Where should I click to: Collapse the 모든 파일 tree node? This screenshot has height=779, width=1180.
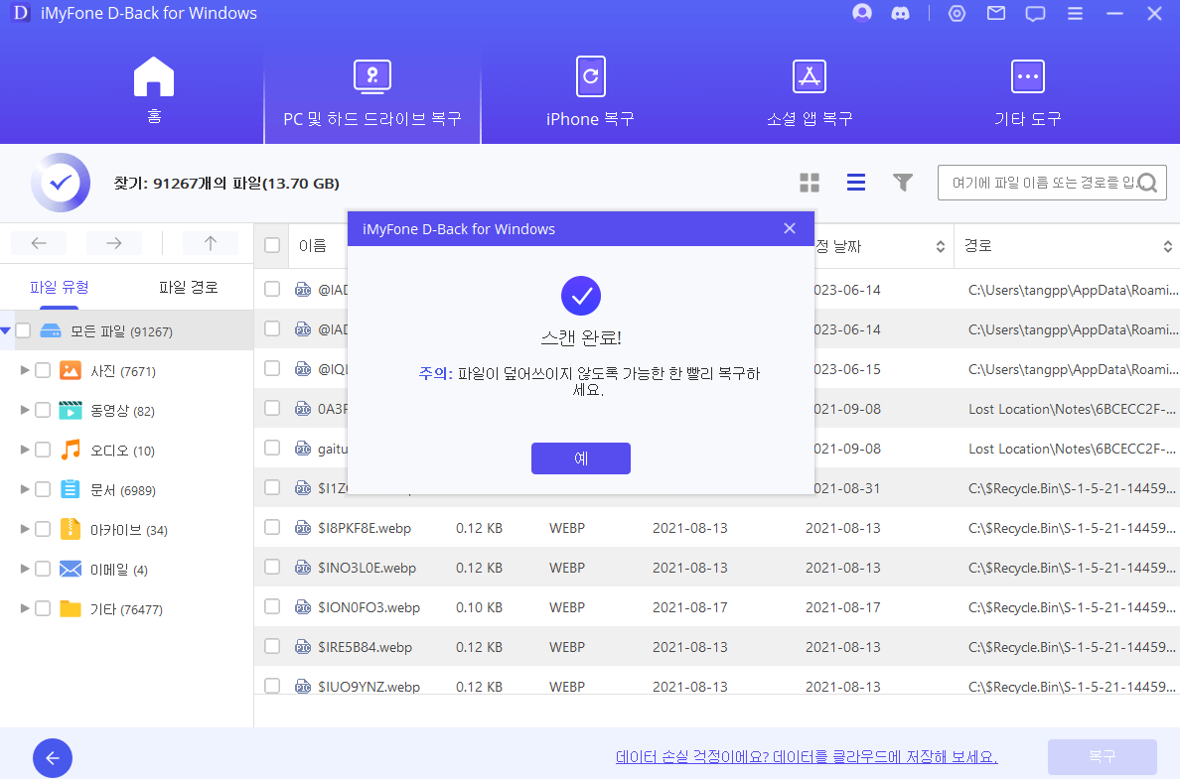click(x=6, y=330)
